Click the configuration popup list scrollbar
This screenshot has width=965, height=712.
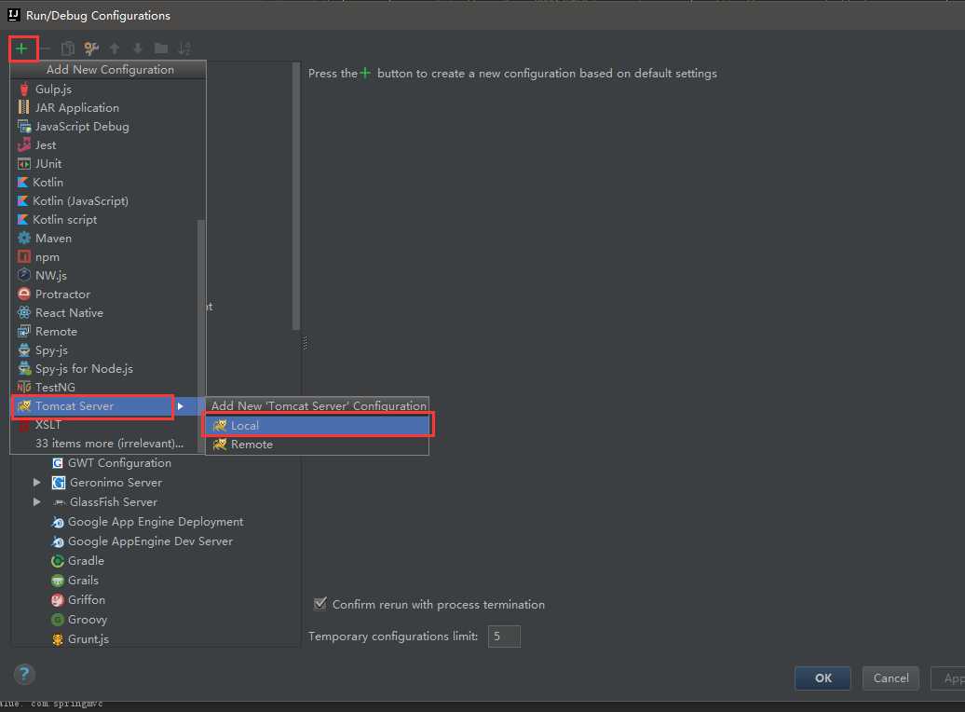[200, 335]
